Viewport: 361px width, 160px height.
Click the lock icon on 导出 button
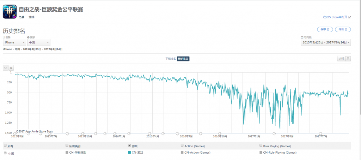(x=346, y=30)
